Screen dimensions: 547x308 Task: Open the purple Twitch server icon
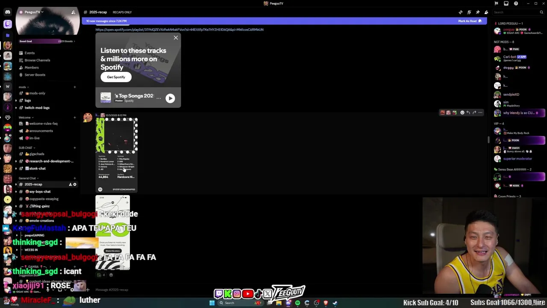pos(7,24)
